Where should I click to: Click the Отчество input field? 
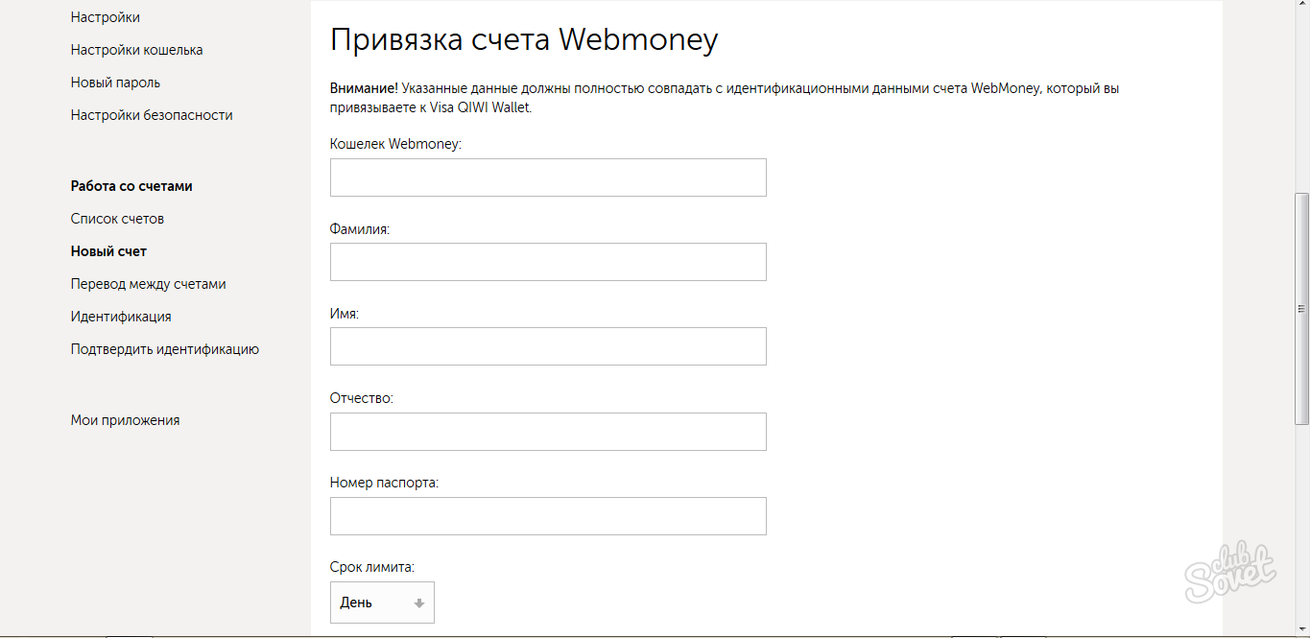(548, 432)
